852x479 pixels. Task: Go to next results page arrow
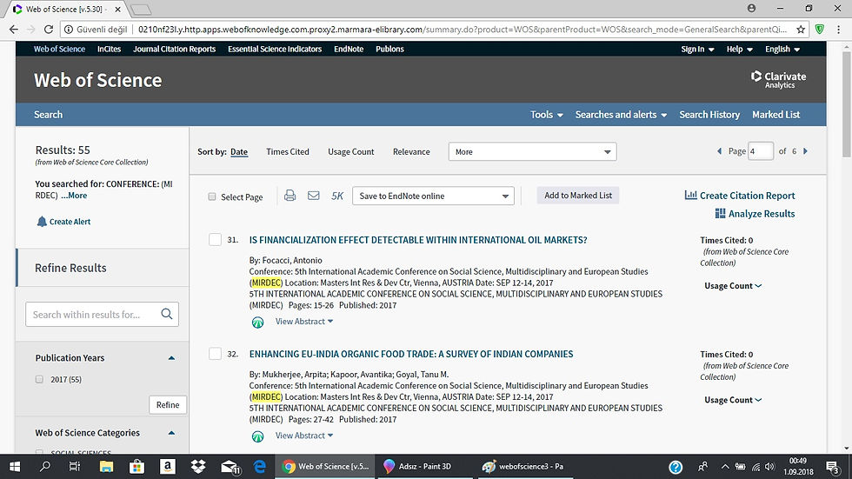click(x=805, y=151)
